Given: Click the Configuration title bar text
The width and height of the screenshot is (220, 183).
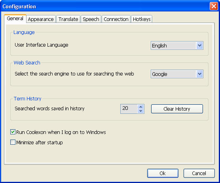Looking at the screenshot, I should point(19,6).
